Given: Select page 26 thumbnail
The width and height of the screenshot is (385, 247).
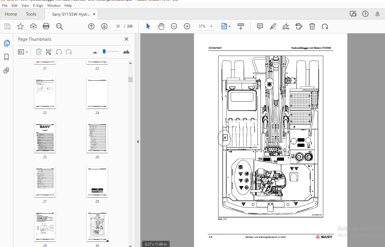Looking at the screenshot, I should (x=97, y=137).
